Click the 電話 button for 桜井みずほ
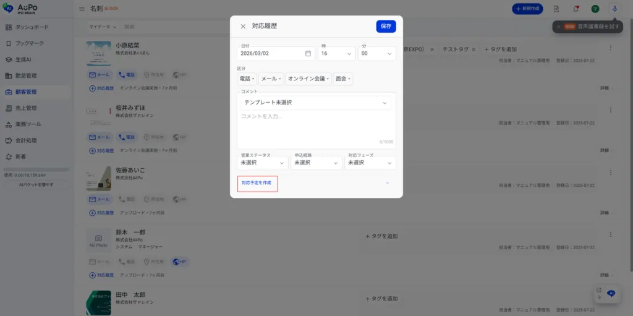 click(x=127, y=137)
